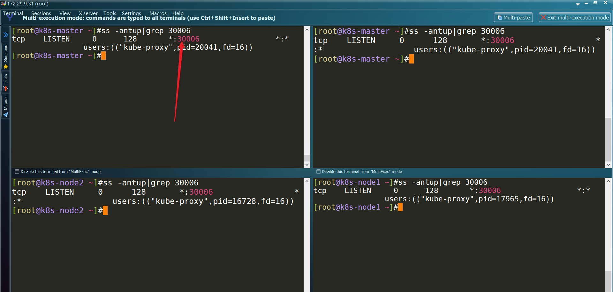Expand the sidebar with double-chevron icon

click(6, 35)
